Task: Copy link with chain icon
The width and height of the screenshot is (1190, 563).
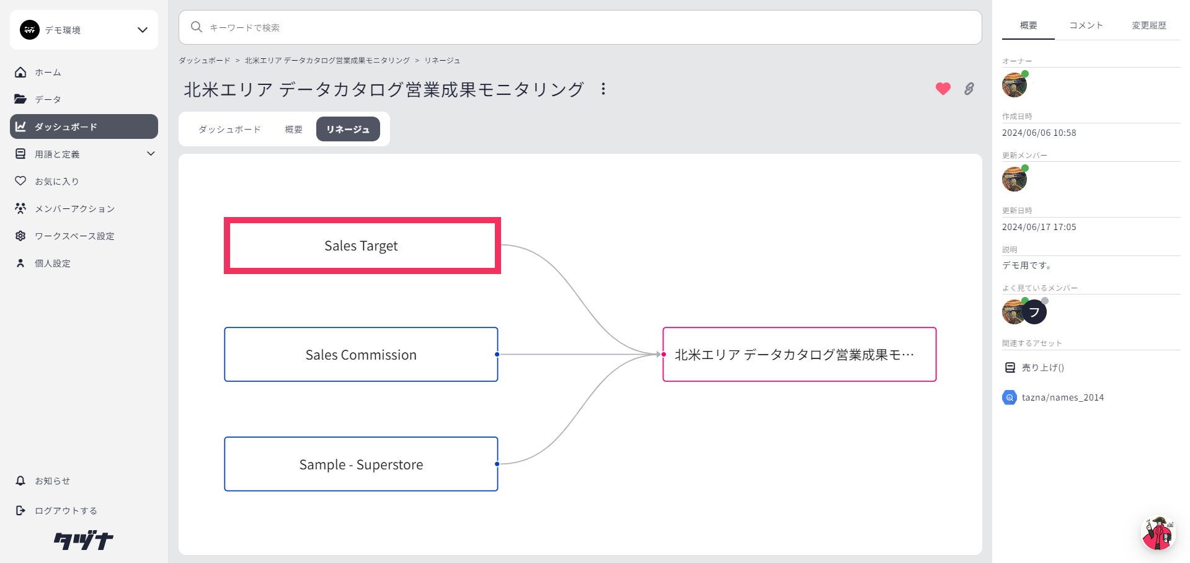Action: click(969, 89)
